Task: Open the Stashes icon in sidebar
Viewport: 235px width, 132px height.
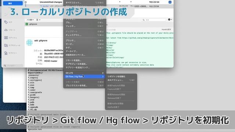Action: coord(6,37)
